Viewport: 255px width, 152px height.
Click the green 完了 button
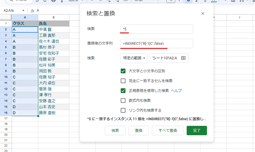coord(197,130)
